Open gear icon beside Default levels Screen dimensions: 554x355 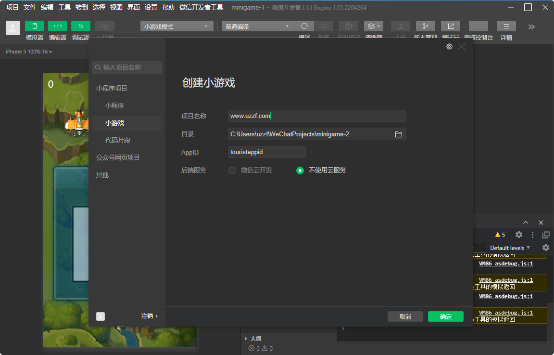coord(546,248)
